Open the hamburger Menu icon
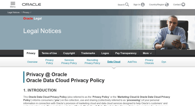Image resolution: width=195 pixels, height=106 pixels. (x=13, y=3)
